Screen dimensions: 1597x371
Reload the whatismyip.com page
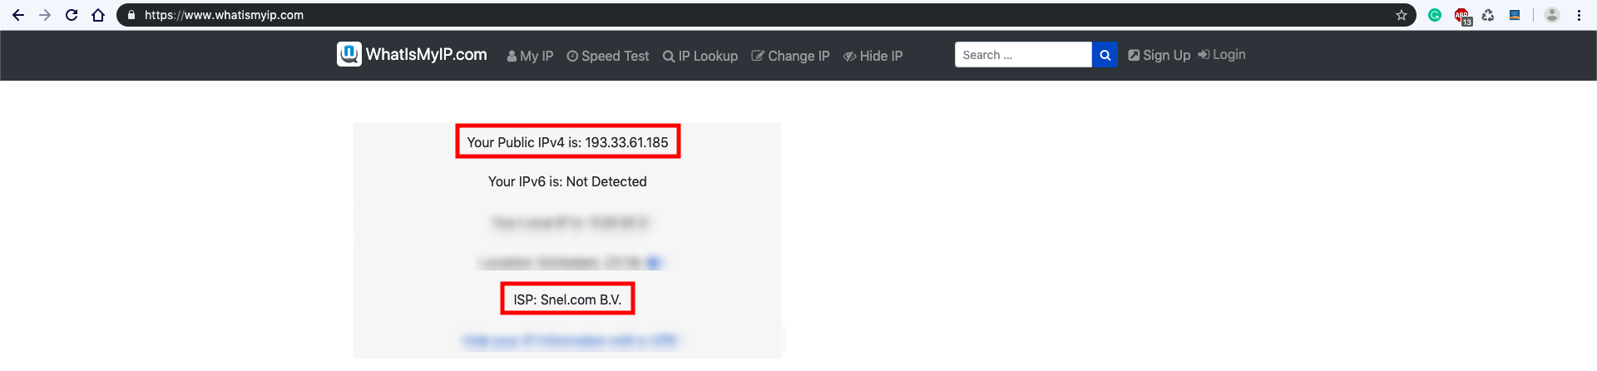72,15
